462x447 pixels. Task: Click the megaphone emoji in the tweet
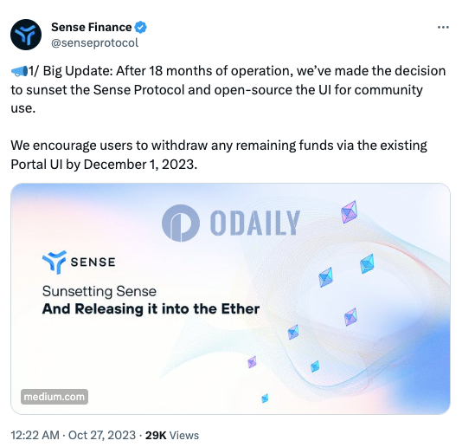(x=19, y=71)
